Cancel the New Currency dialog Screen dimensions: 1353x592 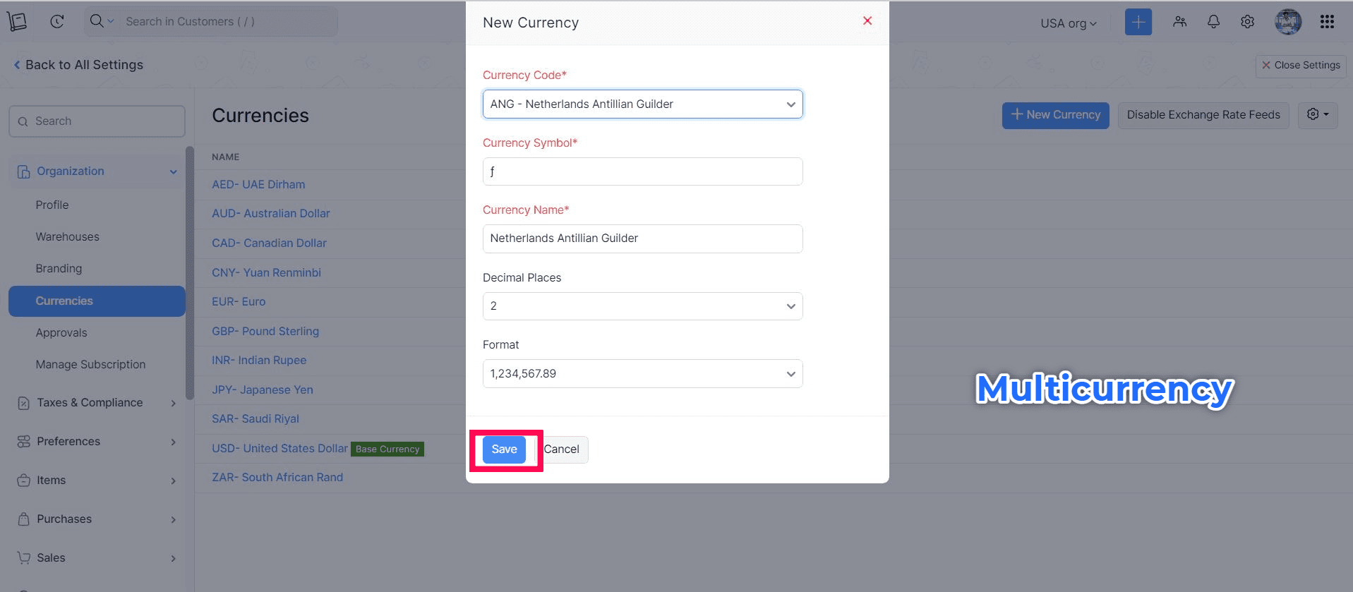pyautogui.click(x=562, y=449)
